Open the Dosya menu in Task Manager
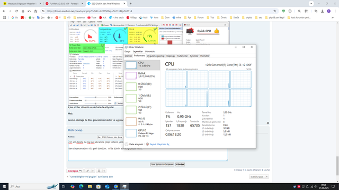The width and height of the screenshot is (339, 190). [127, 52]
